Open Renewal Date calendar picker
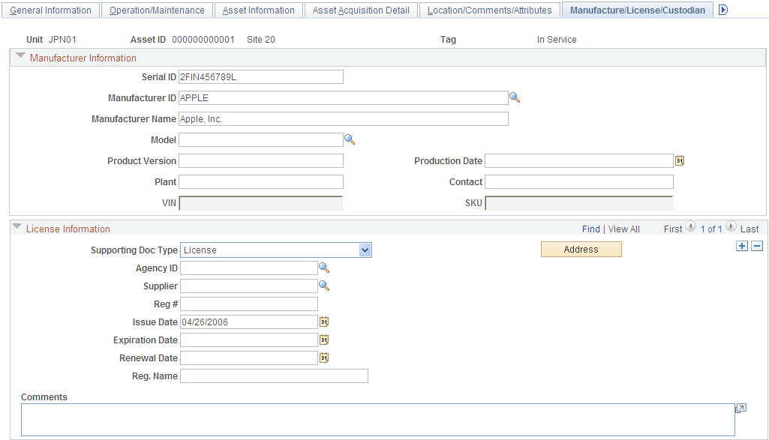The image size is (769, 440). (x=324, y=358)
